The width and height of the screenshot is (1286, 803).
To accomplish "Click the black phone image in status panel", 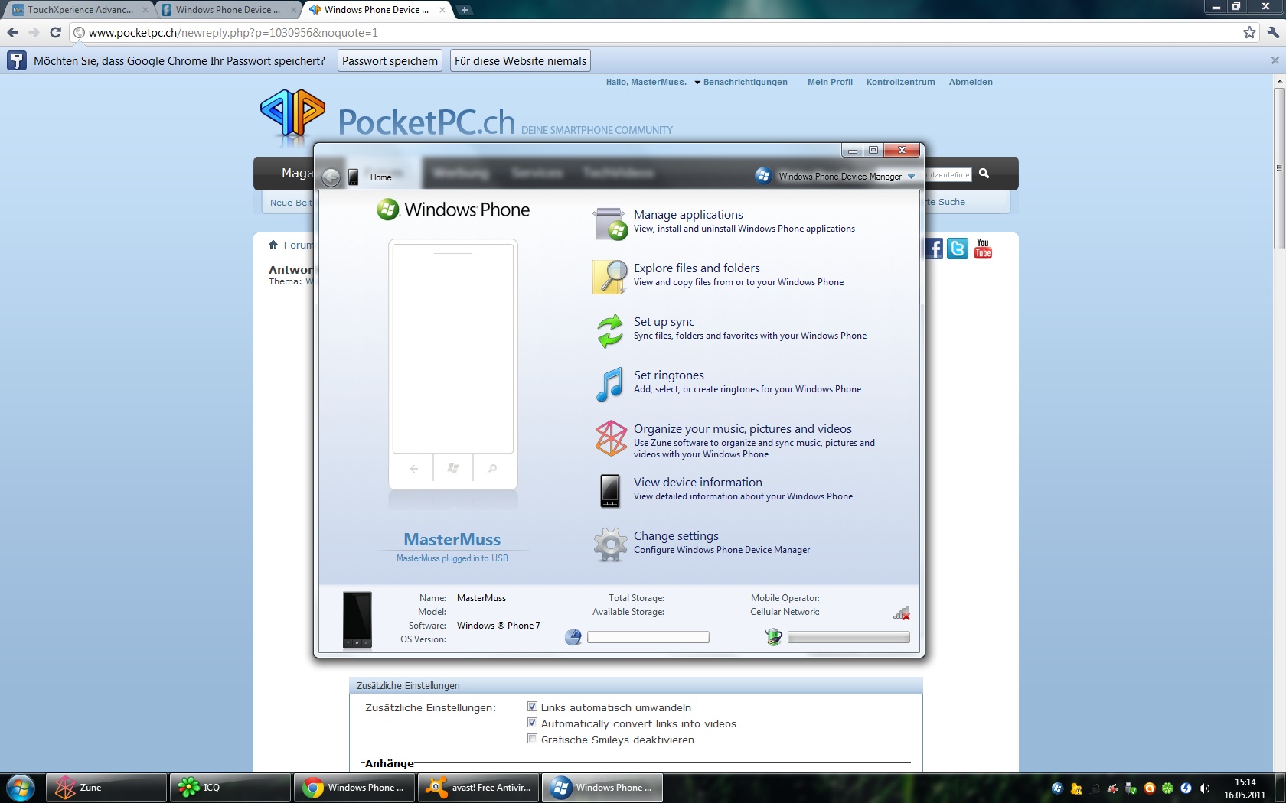I will point(357,619).
